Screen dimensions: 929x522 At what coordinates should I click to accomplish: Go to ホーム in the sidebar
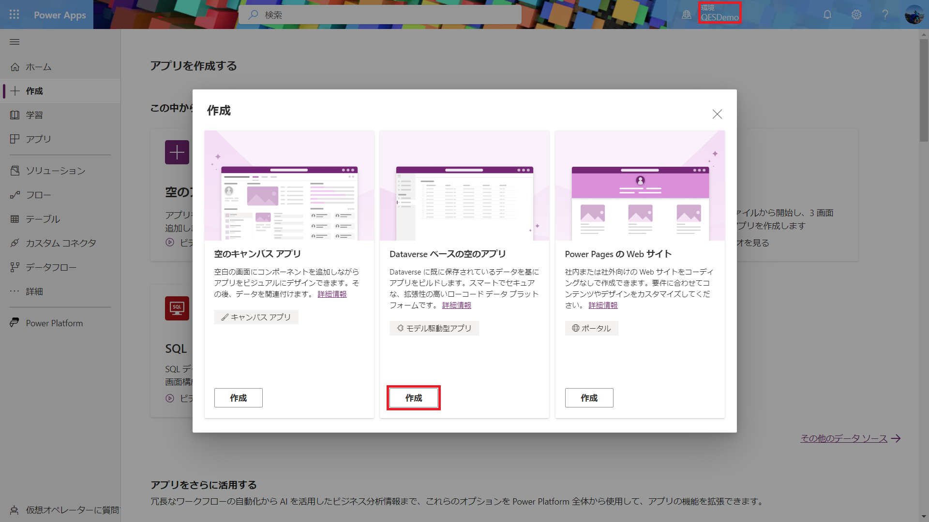(x=60, y=67)
